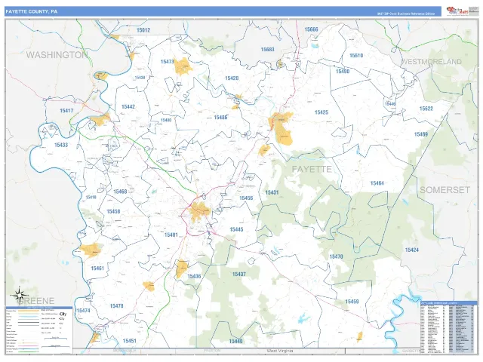Click the WASHINGTON county label
483x362 pixels.
(57, 55)
